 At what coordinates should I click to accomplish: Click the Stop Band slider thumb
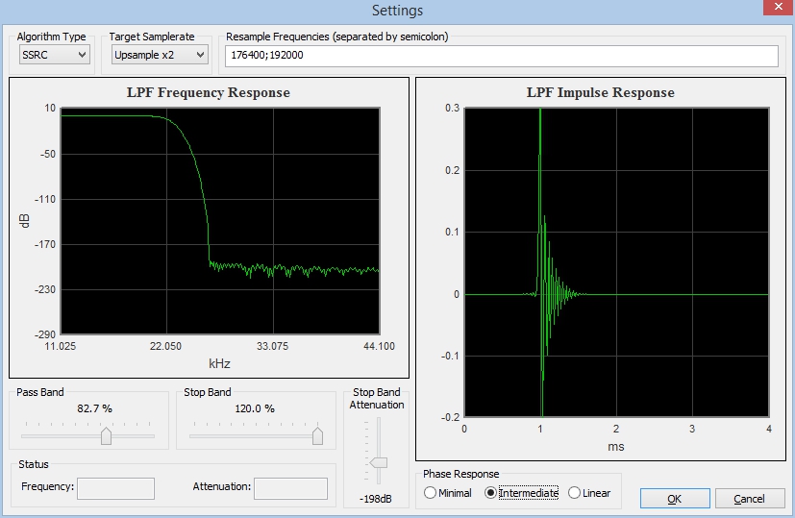point(317,437)
